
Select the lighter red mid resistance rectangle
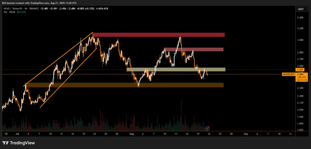tap(193, 49)
